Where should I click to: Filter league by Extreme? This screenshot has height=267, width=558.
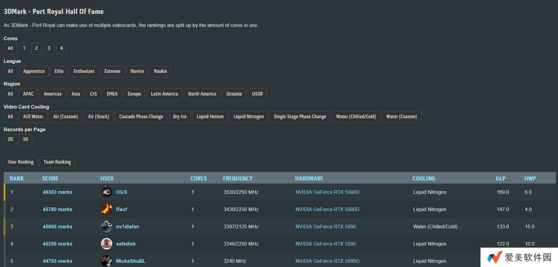coord(112,71)
